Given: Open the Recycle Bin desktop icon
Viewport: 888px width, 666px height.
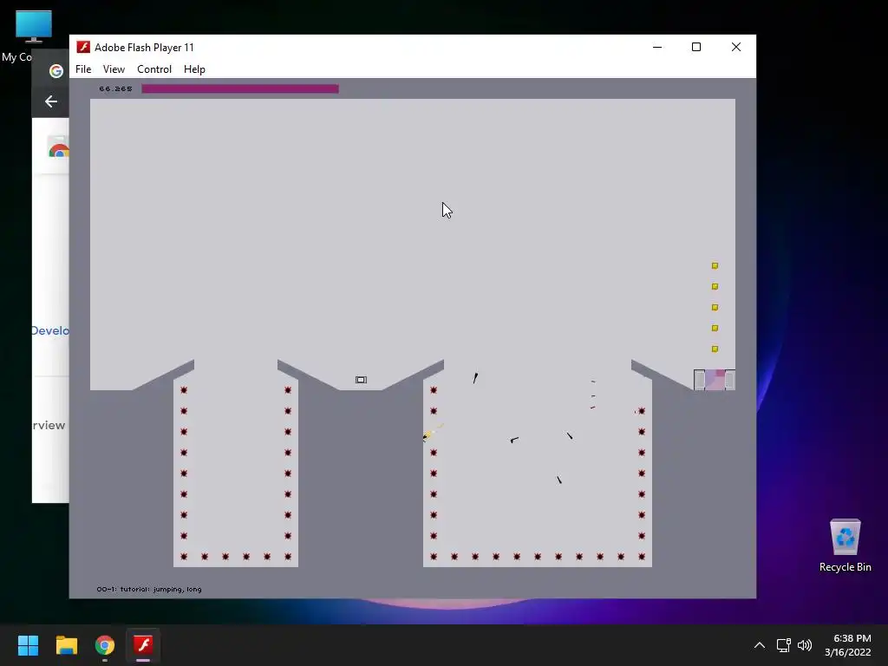Looking at the screenshot, I should (845, 546).
